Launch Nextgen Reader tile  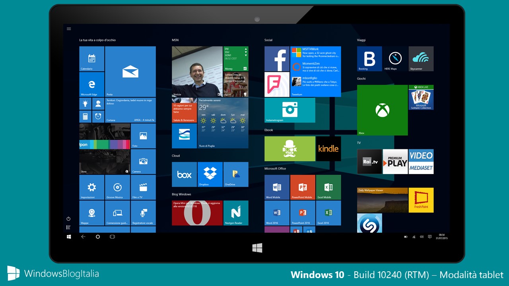236,213
